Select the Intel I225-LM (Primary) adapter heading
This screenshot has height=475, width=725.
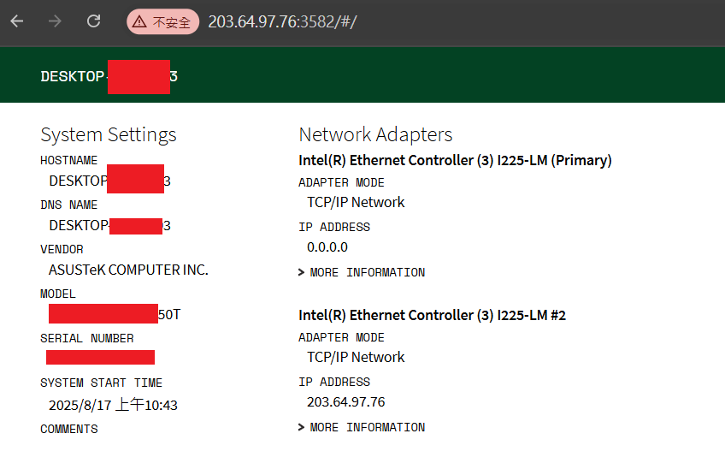pyautogui.click(x=455, y=160)
